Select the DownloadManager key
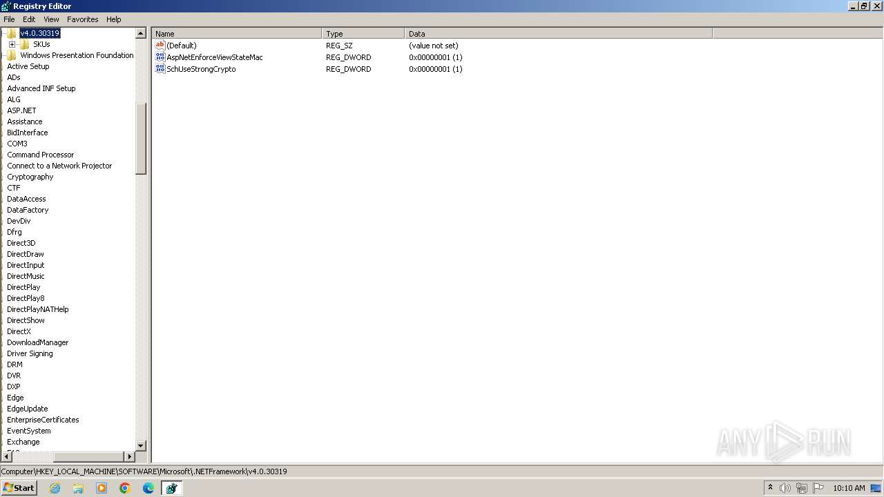This screenshot has height=497, width=884. 38,342
